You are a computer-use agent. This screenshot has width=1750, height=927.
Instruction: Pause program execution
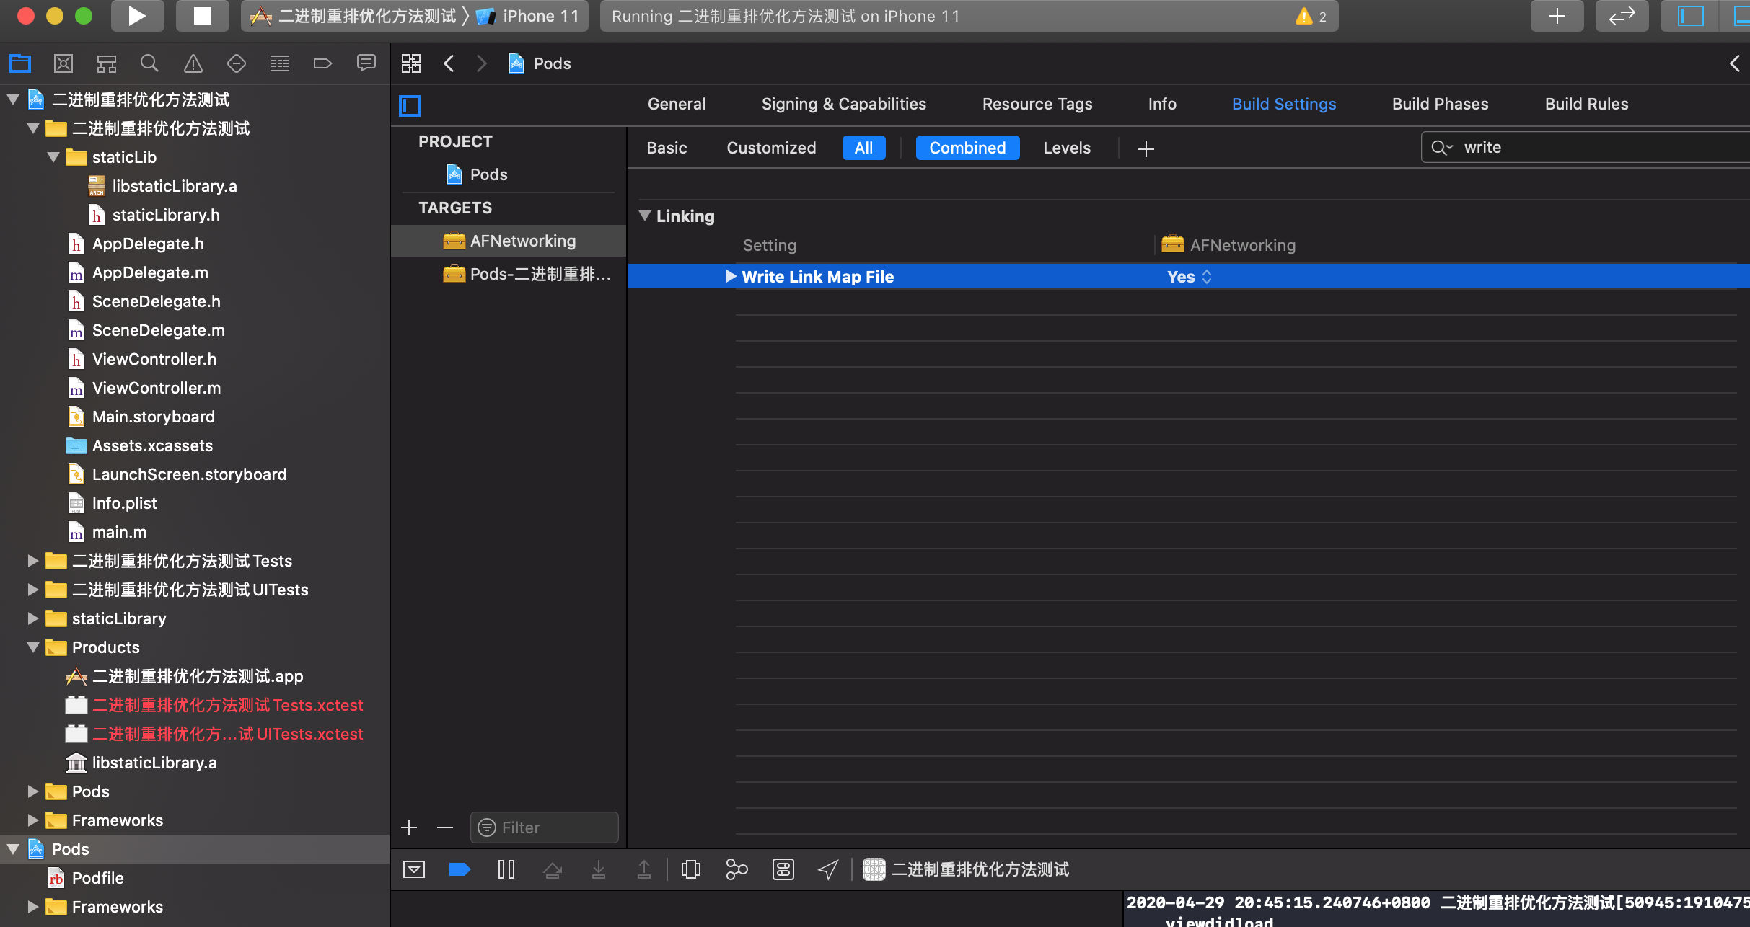click(x=506, y=869)
